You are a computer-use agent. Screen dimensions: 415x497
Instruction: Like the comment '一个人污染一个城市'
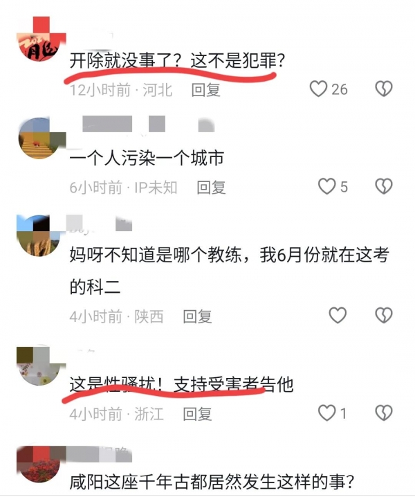pos(326,186)
